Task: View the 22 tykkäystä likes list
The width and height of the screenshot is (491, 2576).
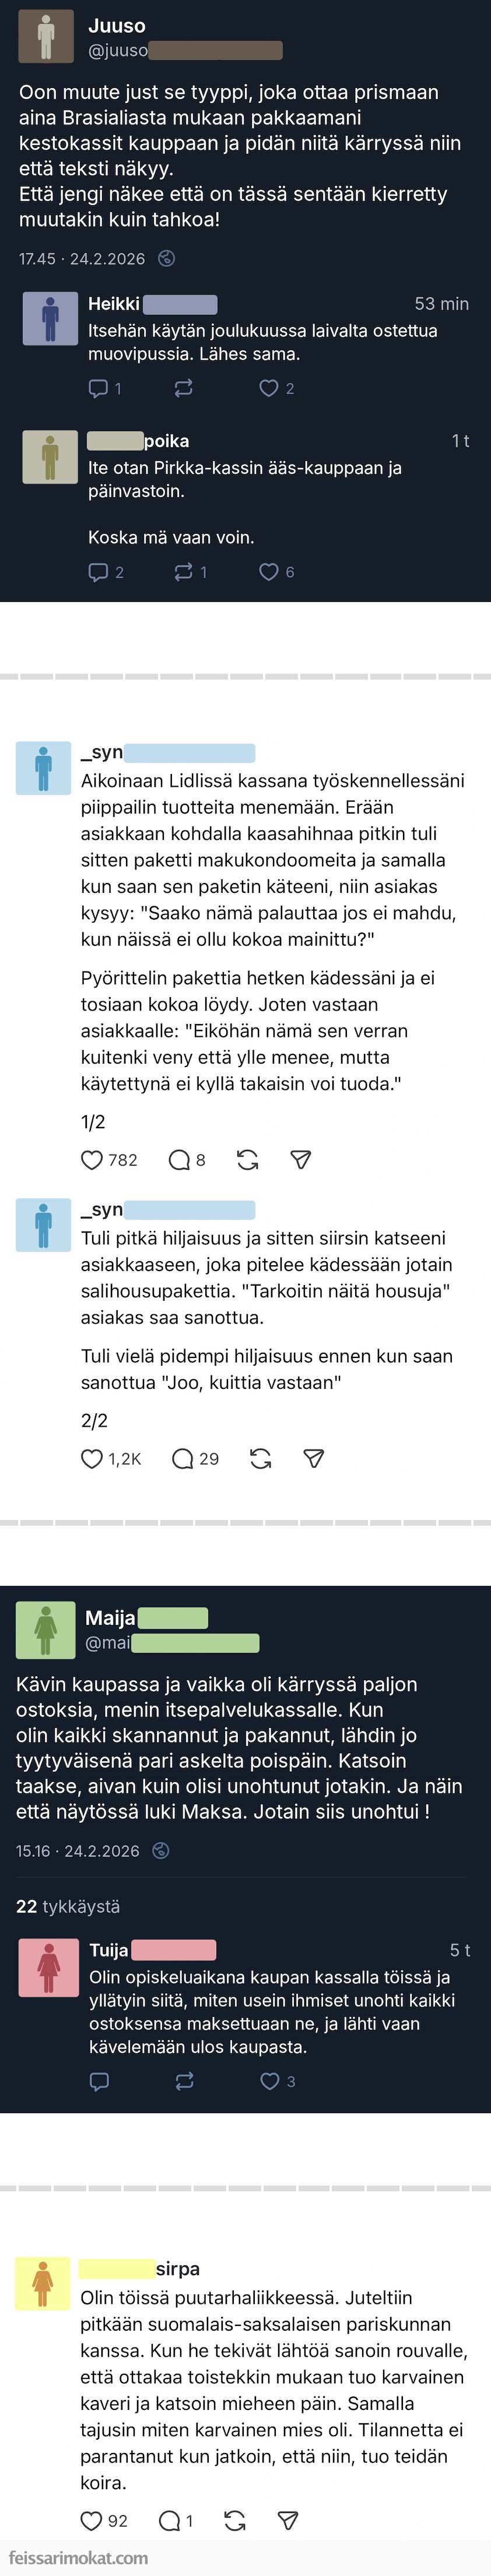Action: point(68,1906)
